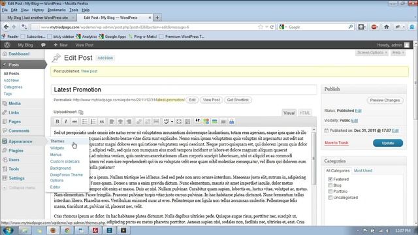Insert an ordered numbered list
418x235 pixels.
click(93, 121)
